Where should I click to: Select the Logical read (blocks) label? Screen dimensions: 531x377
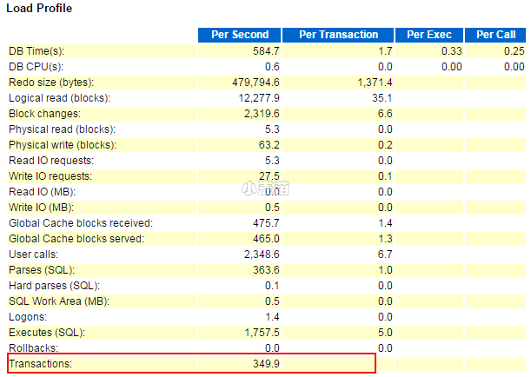coord(59,97)
